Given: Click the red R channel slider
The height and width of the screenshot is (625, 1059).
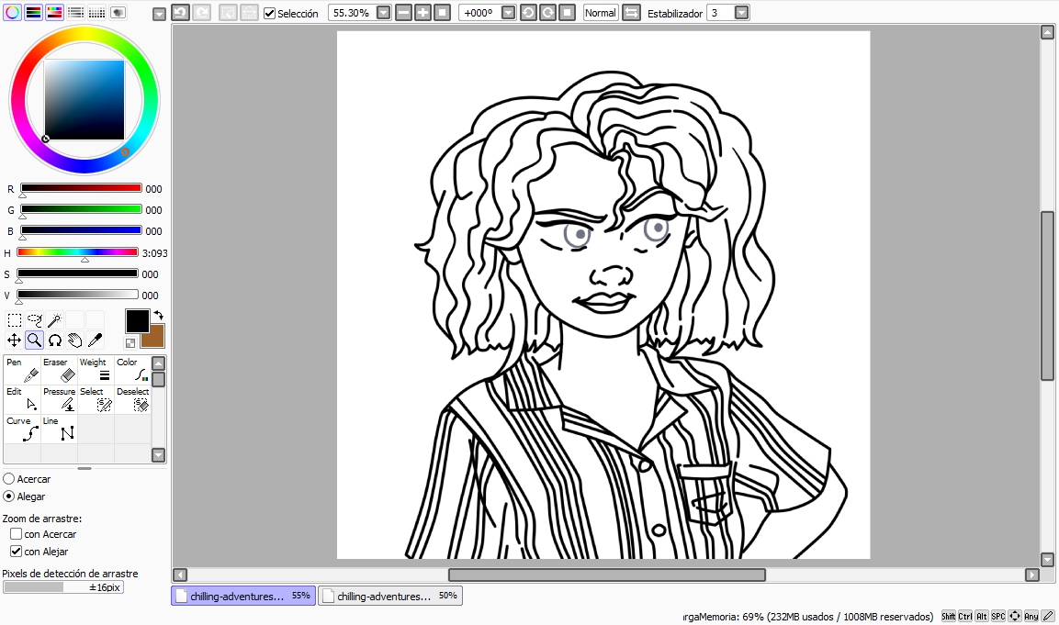Looking at the screenshot, I should point(81,188).
